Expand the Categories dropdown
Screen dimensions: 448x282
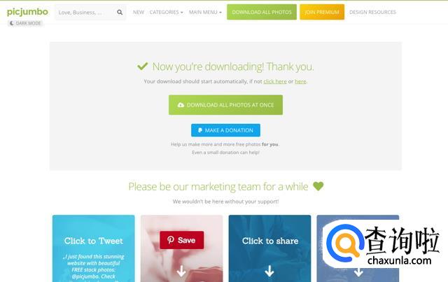(166, 13)
